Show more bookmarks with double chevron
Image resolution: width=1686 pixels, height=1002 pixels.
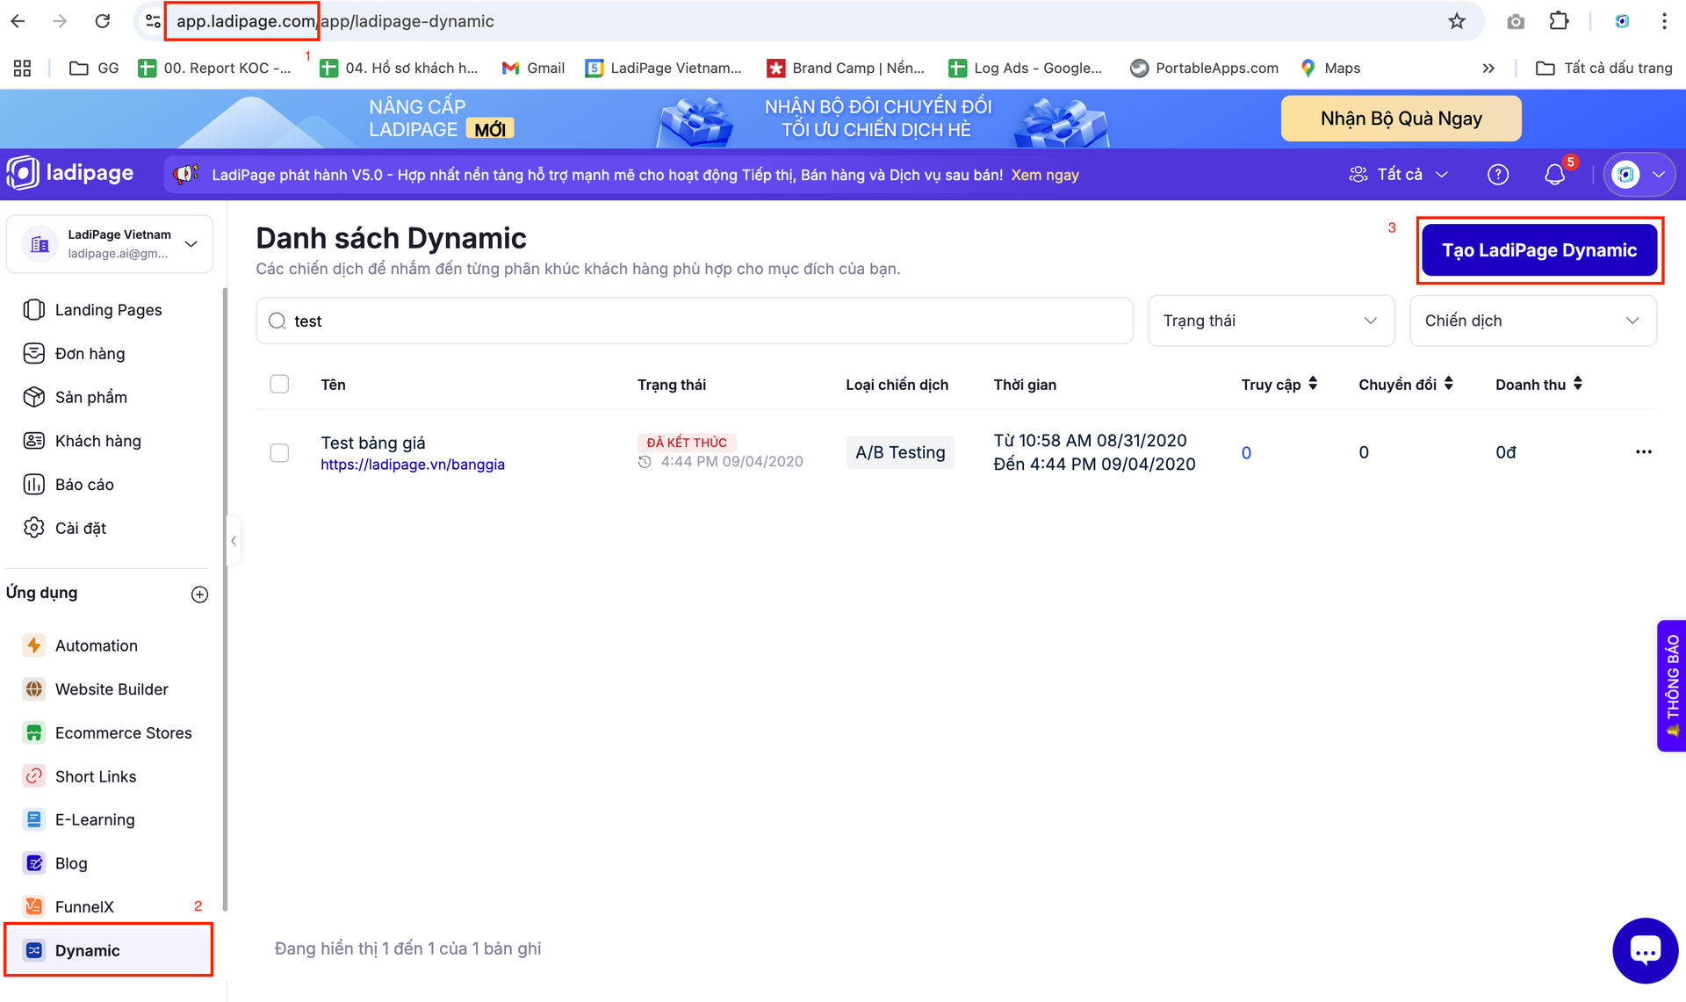click(1488, 68)
